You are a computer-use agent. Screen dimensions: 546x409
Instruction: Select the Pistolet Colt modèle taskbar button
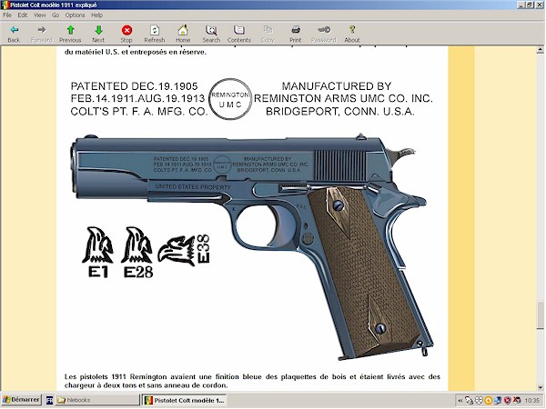(184, 400)
